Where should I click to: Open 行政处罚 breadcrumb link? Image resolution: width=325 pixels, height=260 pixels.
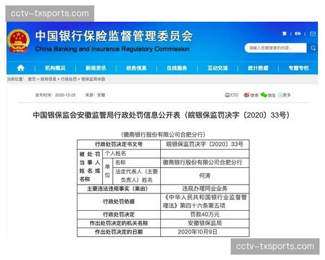click(x=69, y=79)
